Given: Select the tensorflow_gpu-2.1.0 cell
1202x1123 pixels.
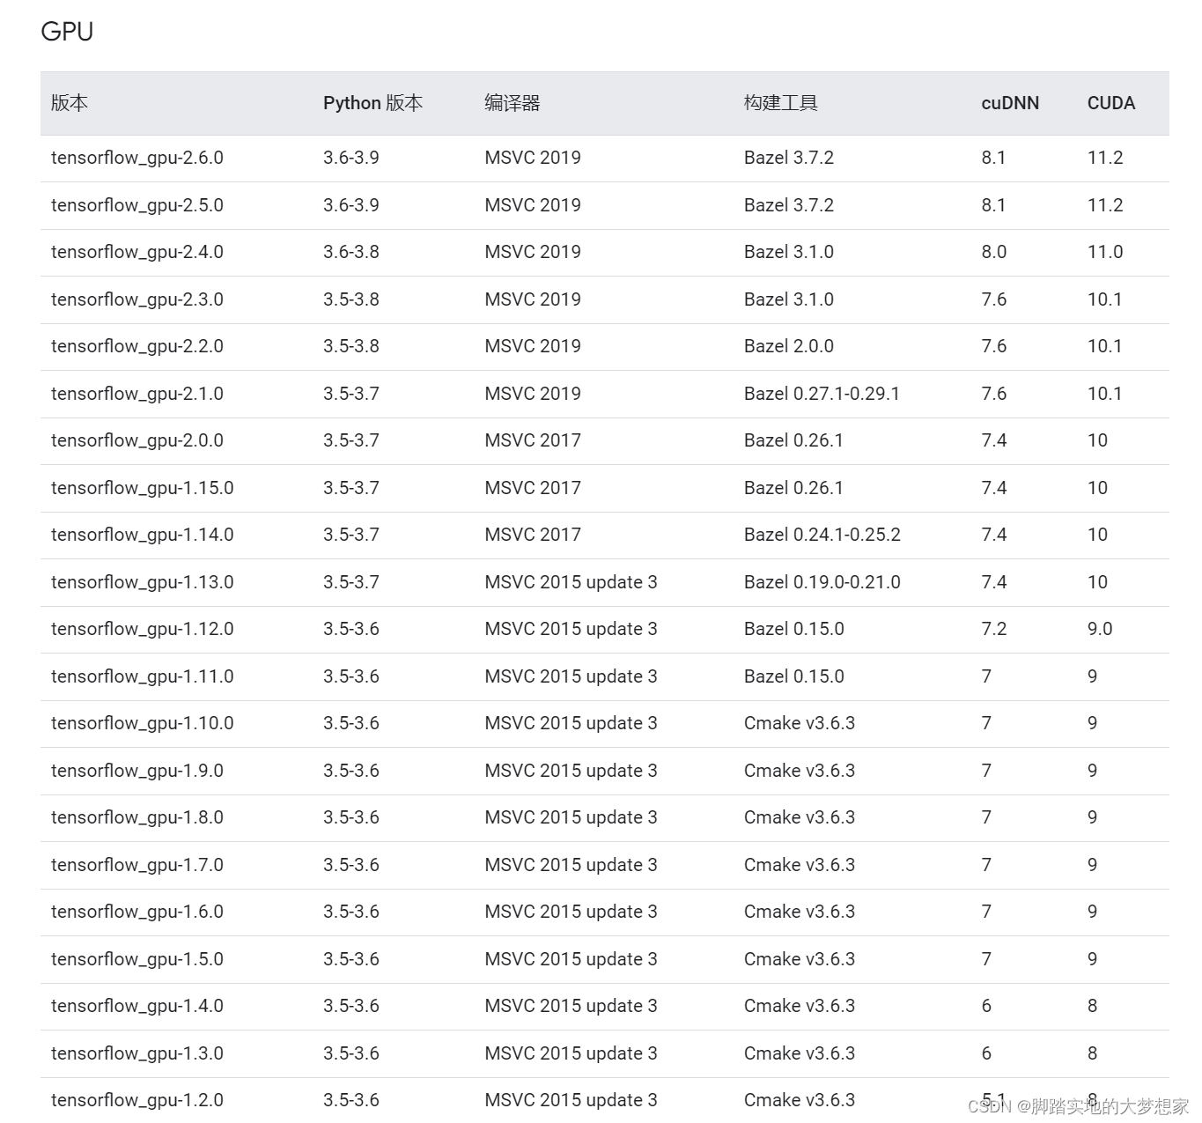Looking at the screenshot, I should tap(137, 394).
